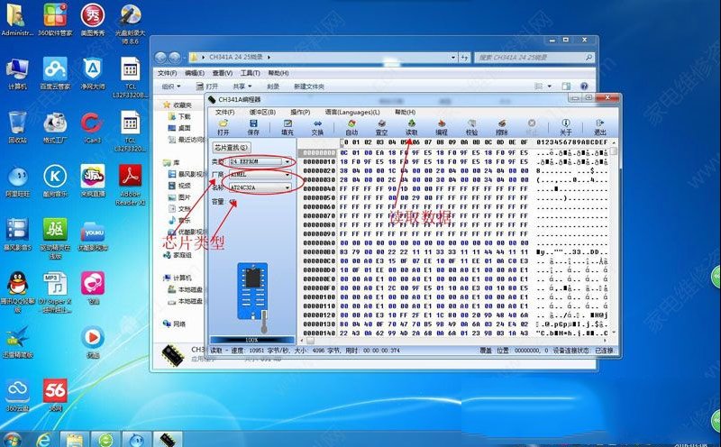Click the 校验 (Verify) toolbar icon
The width and height of the screenshot is (721, 447).
[x=471, y=127]
